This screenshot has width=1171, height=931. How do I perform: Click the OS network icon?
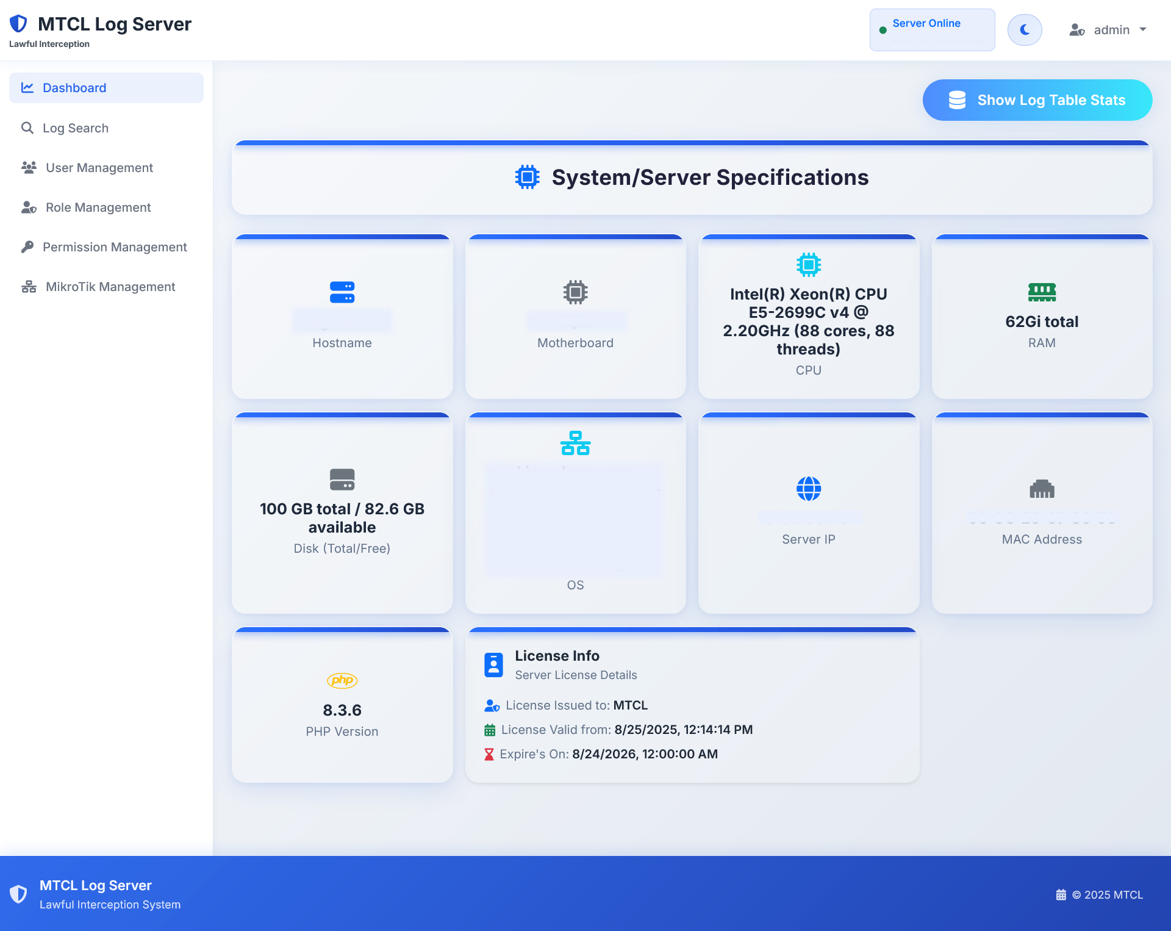(x=575, y=443)
